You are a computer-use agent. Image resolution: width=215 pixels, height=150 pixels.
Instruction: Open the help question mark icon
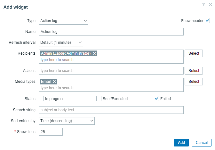tap(203, 4)
